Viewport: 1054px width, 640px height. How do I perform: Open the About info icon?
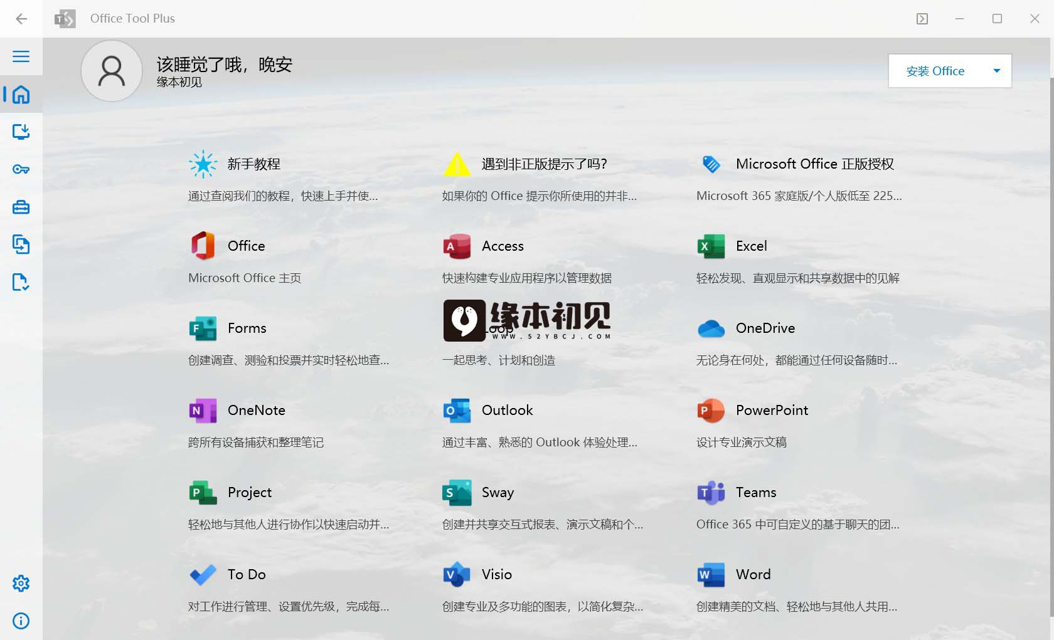21,621
